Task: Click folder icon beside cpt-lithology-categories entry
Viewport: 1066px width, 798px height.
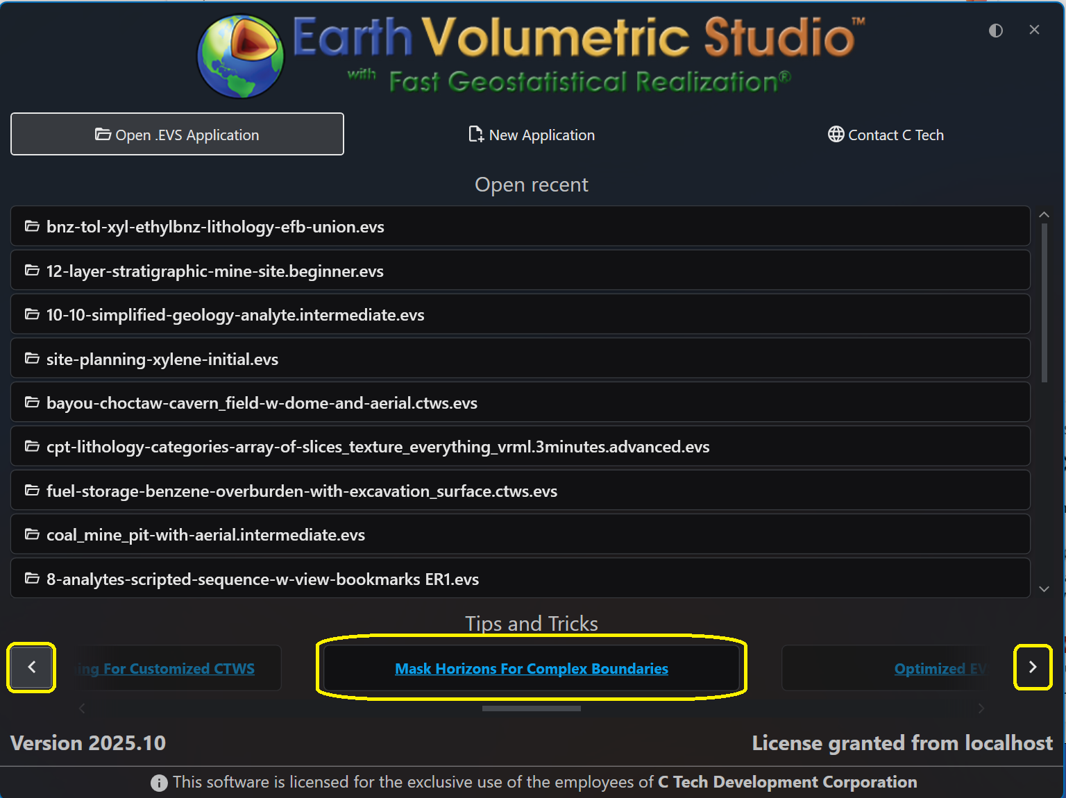Action: [x=32, y=446]
